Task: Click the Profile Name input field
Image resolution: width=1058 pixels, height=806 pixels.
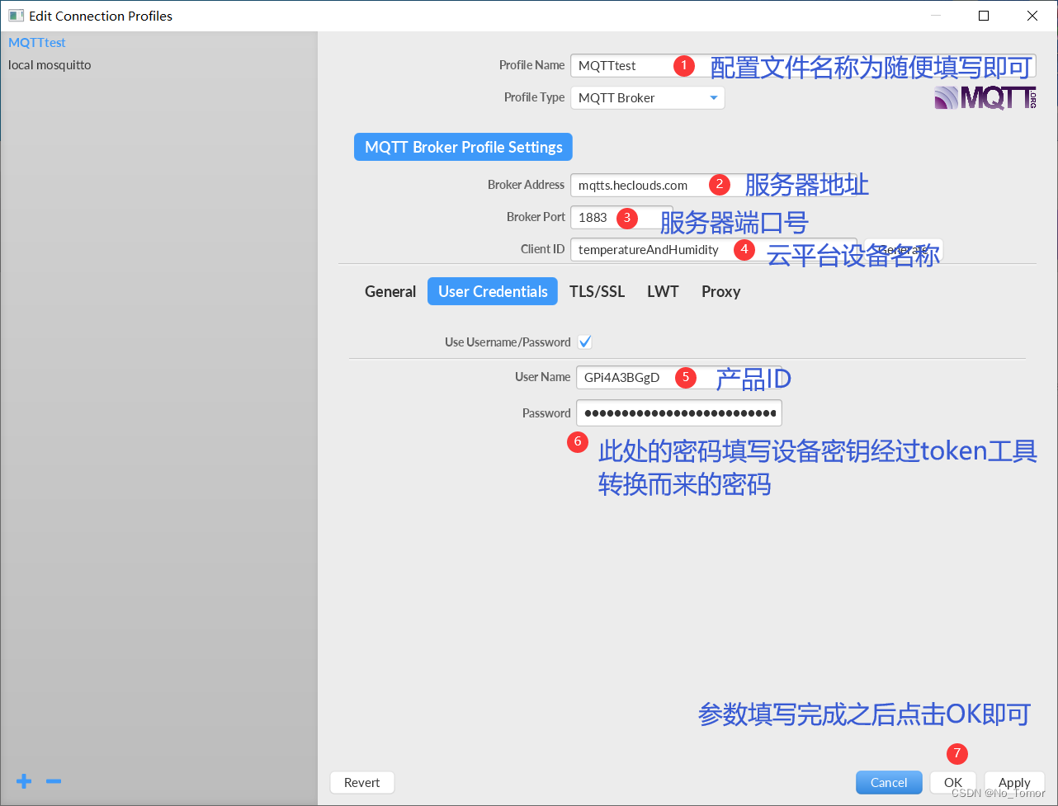Action: pos(803,65)
